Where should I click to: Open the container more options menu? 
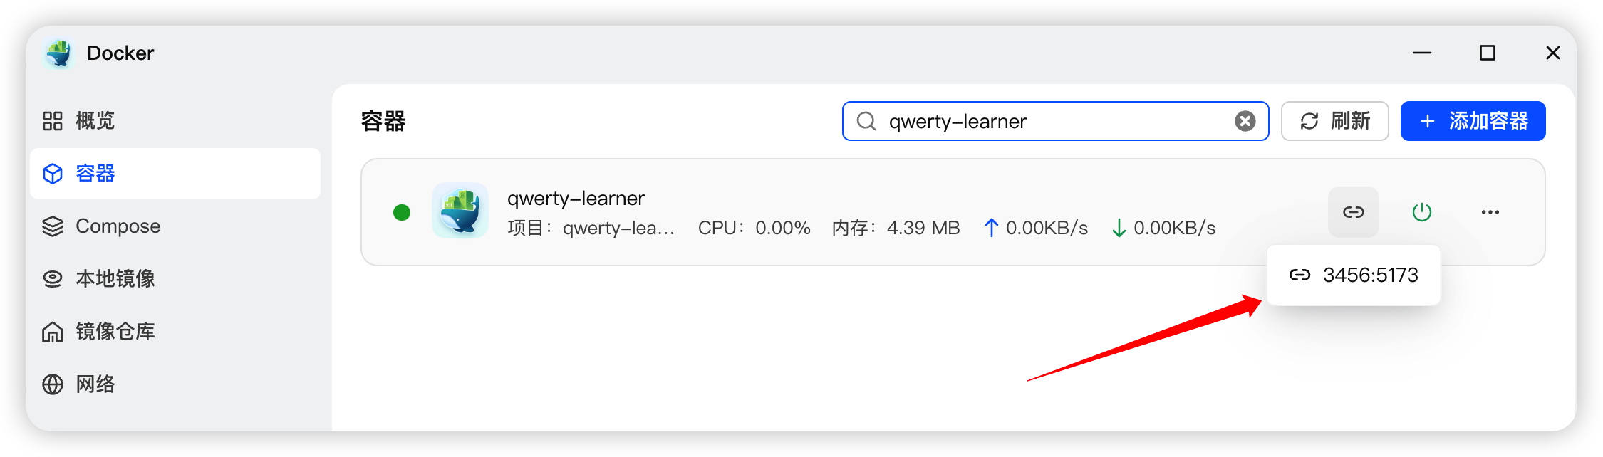tap(1490, 212)
